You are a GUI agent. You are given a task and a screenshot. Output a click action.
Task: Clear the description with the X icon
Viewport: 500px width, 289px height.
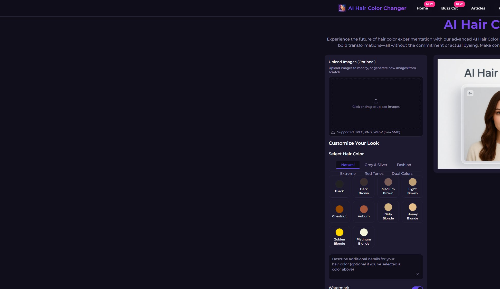click(417, 274)
